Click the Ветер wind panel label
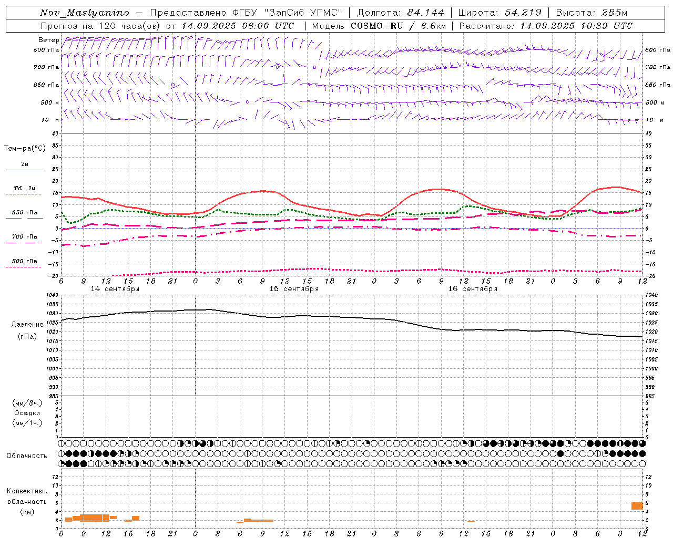 click(48, 40)
